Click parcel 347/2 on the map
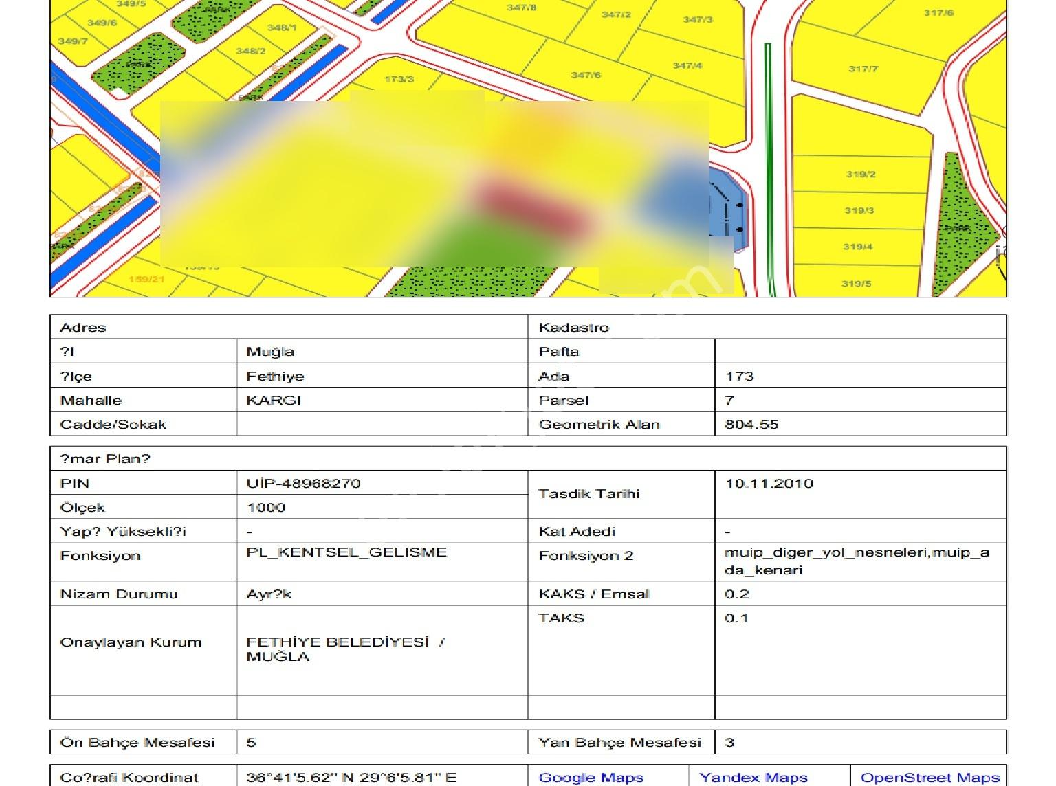The width and height of the screenshot is (1056, 786). point(616,14)
